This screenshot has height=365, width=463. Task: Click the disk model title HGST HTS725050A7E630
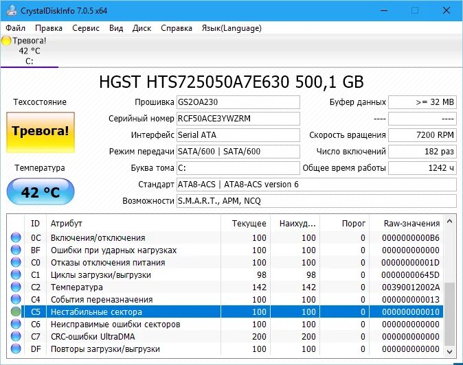point(194,82)
